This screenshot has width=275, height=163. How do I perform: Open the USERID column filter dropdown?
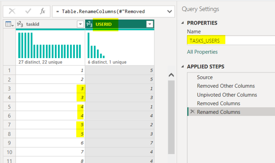(150, 24)
